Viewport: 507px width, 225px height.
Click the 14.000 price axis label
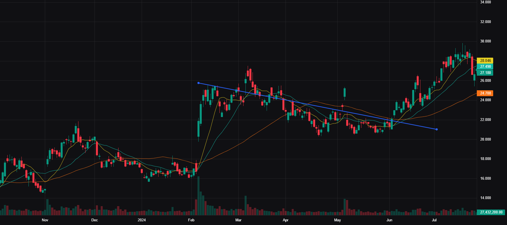point(486,198)
